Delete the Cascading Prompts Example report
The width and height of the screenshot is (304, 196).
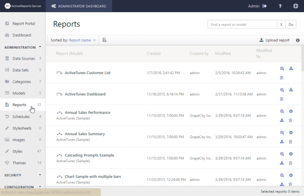pos(290,163)
